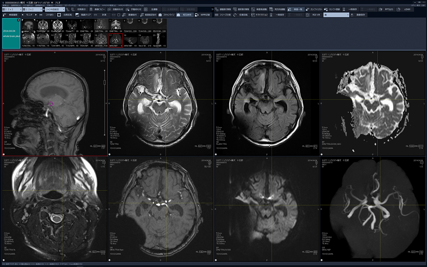Open the カラーパレット(C) menu
Viewport: 427px width, 267px height.
[x=70, y=5]
